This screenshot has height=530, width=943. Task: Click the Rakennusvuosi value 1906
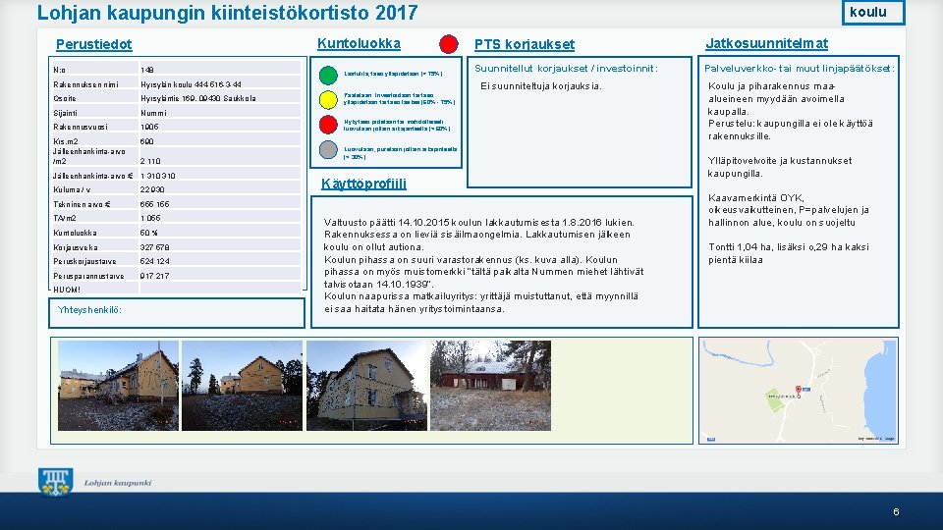pos(149,127)
